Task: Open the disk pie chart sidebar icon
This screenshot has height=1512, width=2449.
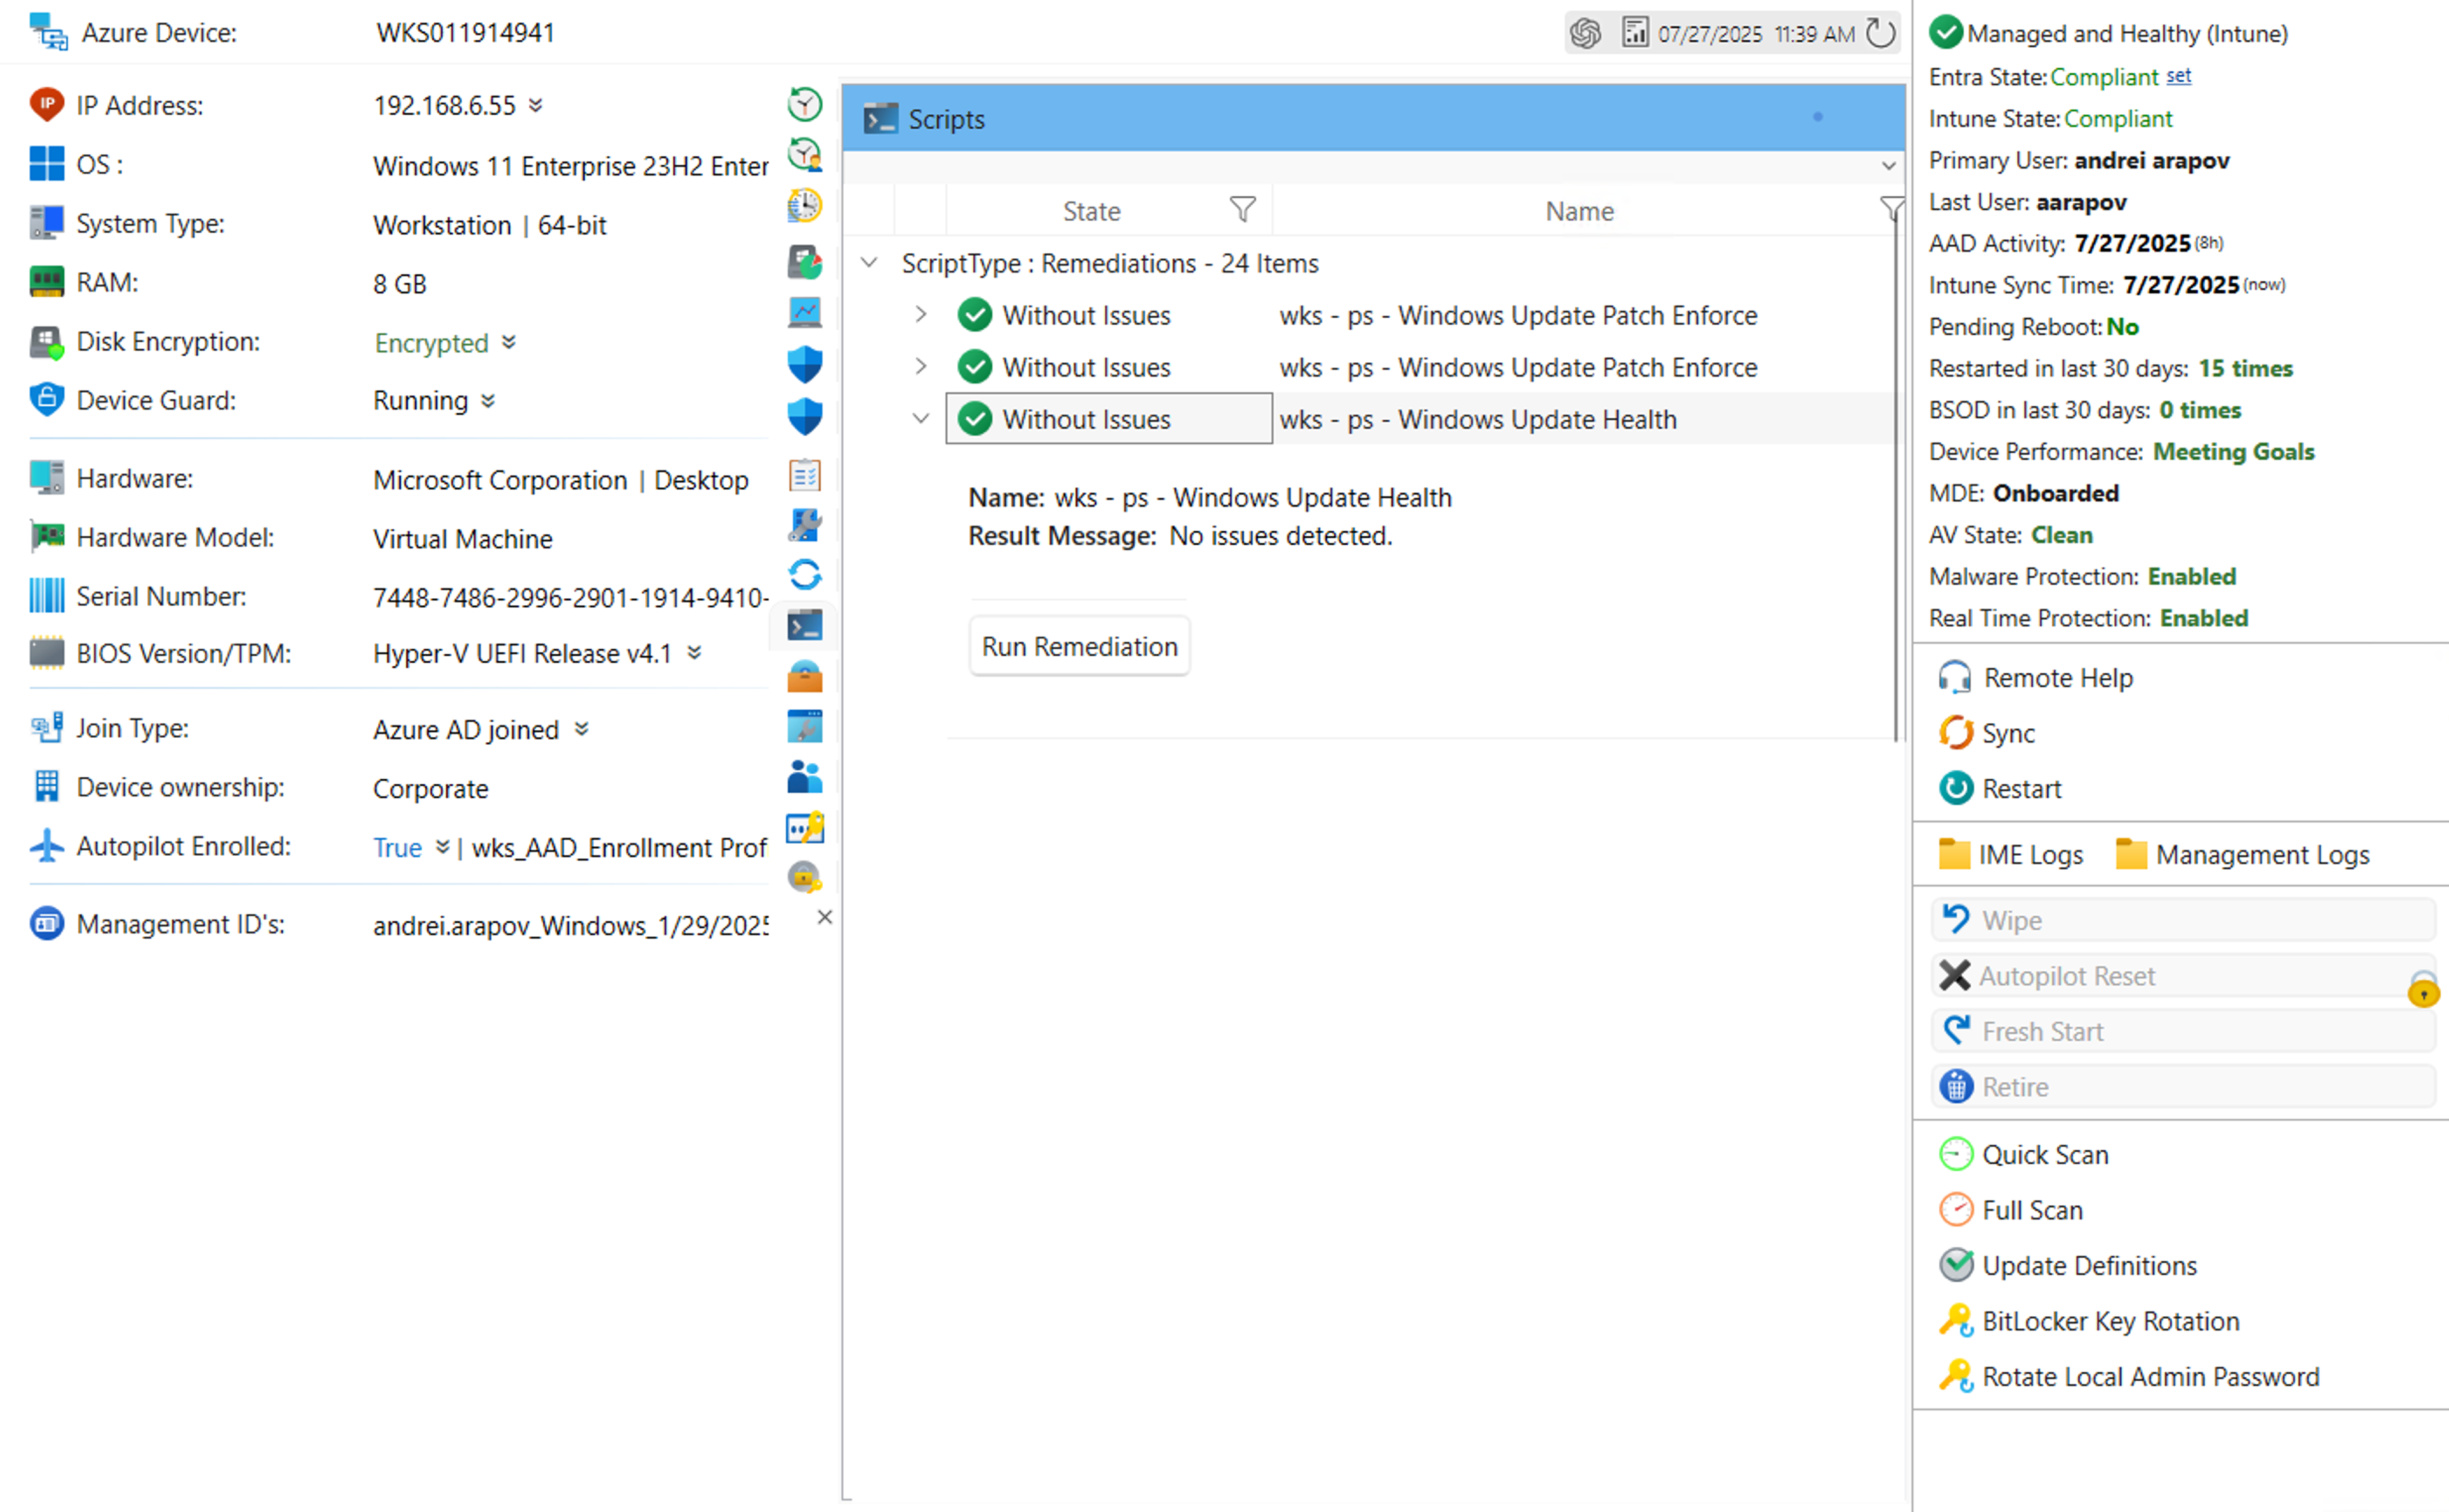Action: 805,262
